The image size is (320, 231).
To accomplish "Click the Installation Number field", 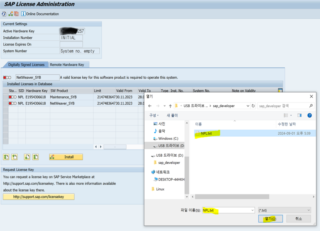I will pyautogui.click(x=71, y=38).
